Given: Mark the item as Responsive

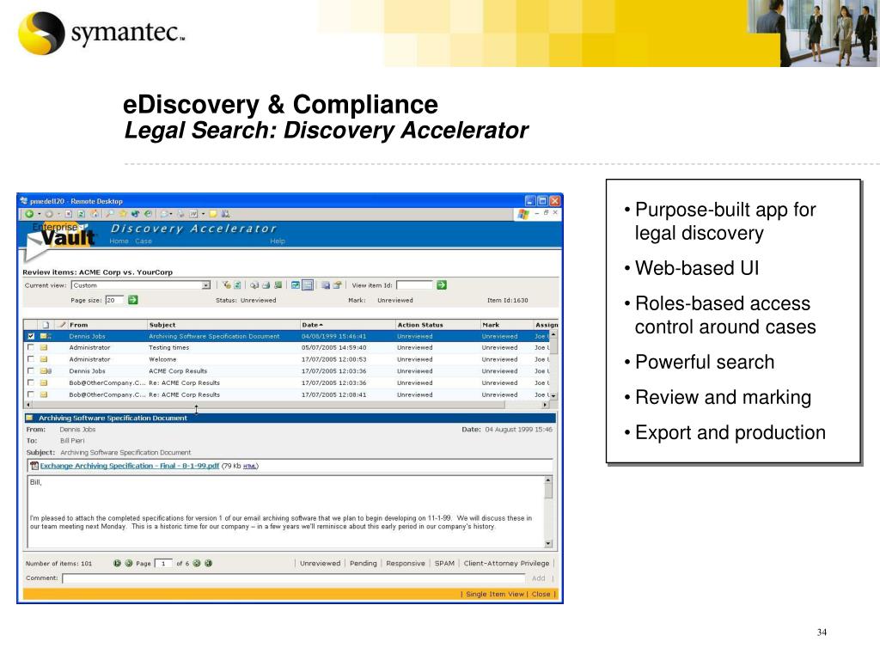Looking at the screenshot, I should (406, 563).
